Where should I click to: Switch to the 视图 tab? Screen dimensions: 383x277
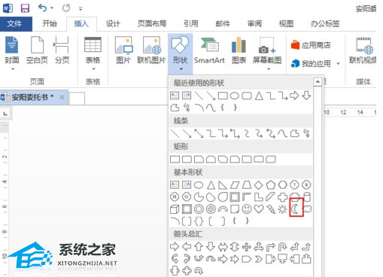tap(286, 24)
